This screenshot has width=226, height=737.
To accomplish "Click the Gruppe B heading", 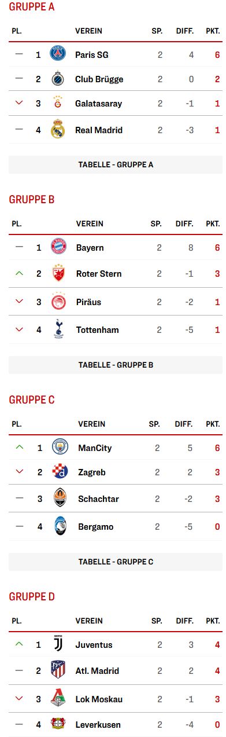I will pyautogui.click(x=32, y=200).
